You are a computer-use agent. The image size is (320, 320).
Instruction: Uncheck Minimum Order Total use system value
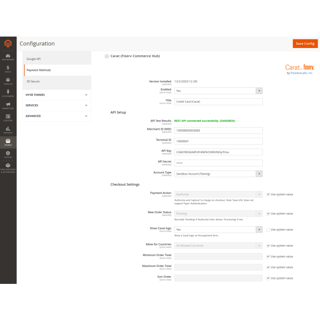tap(268, 256)
